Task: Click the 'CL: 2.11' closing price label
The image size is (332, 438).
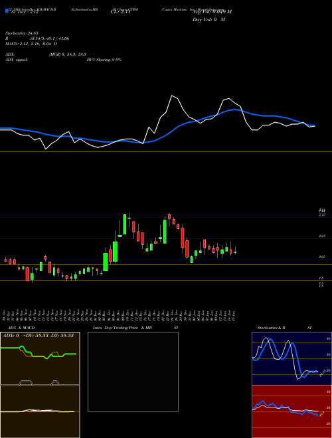Action: pos(121,12)
